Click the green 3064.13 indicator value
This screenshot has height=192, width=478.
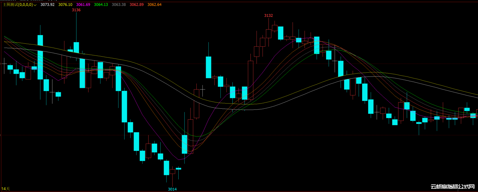coord(101,5)
